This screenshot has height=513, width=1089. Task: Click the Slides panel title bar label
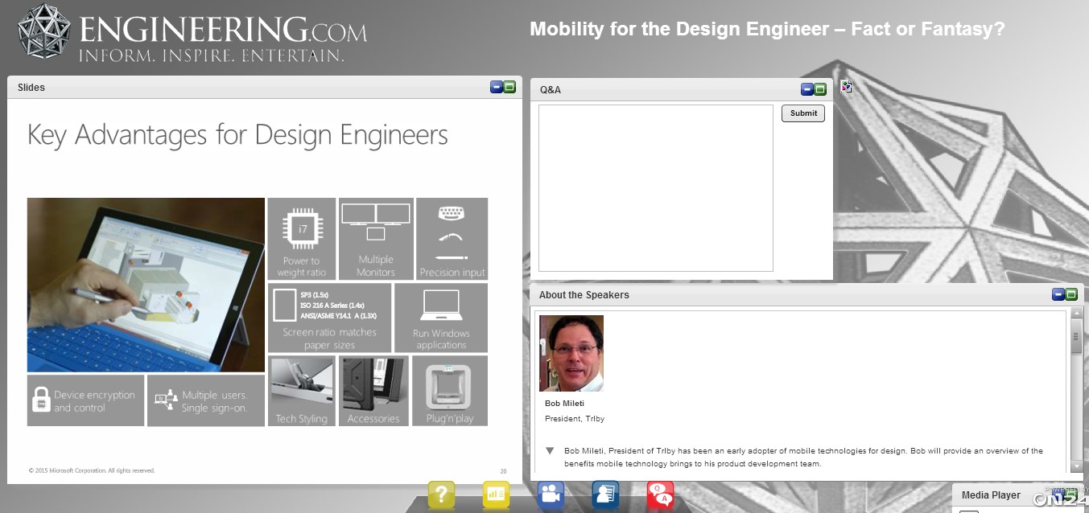click(x=31, y=88)
